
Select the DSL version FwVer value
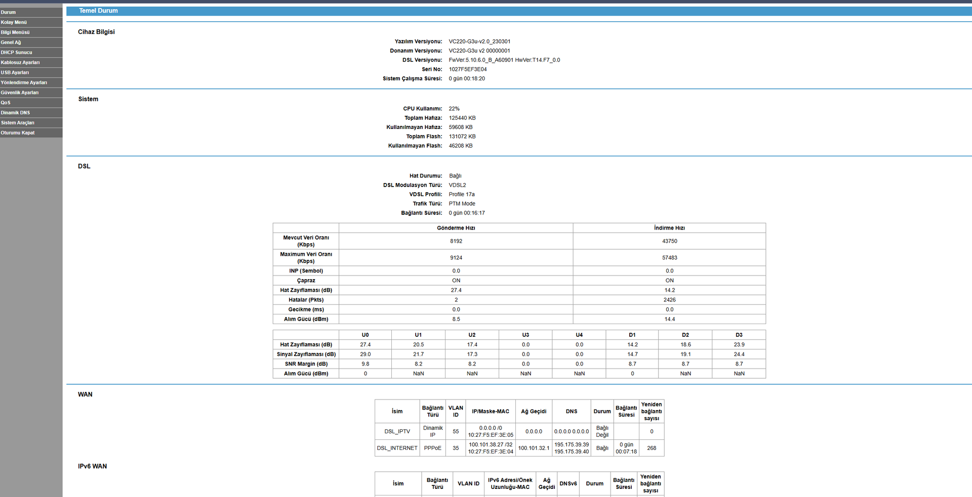(504, 60)
